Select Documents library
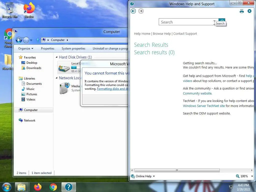This screenshot has height=192, width=256. 34,83
